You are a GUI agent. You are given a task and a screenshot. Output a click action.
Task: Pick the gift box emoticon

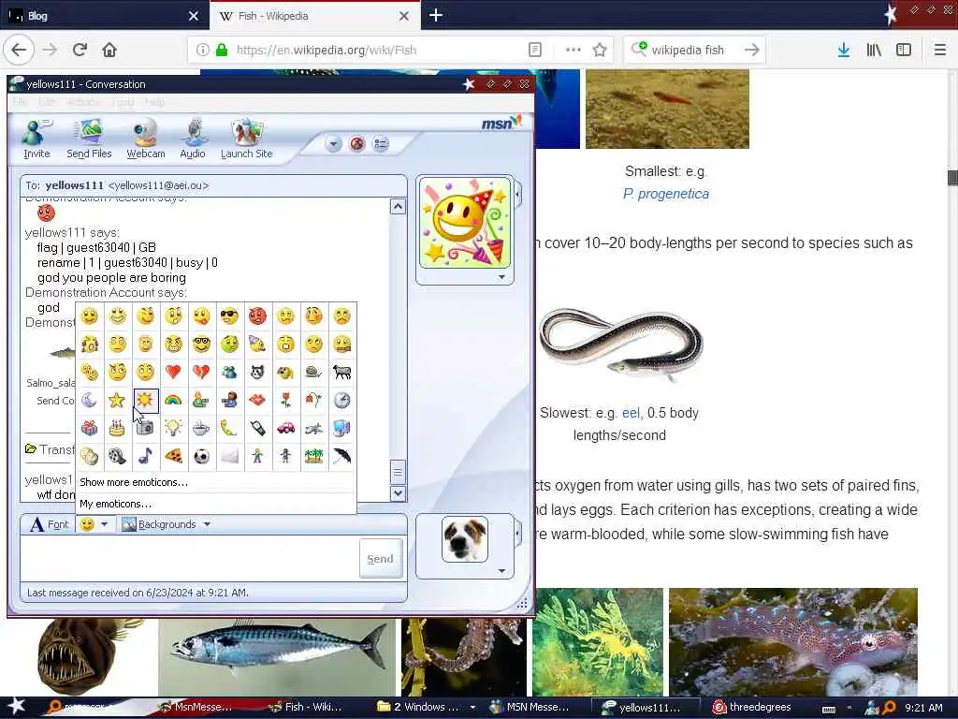click(89, 428)
